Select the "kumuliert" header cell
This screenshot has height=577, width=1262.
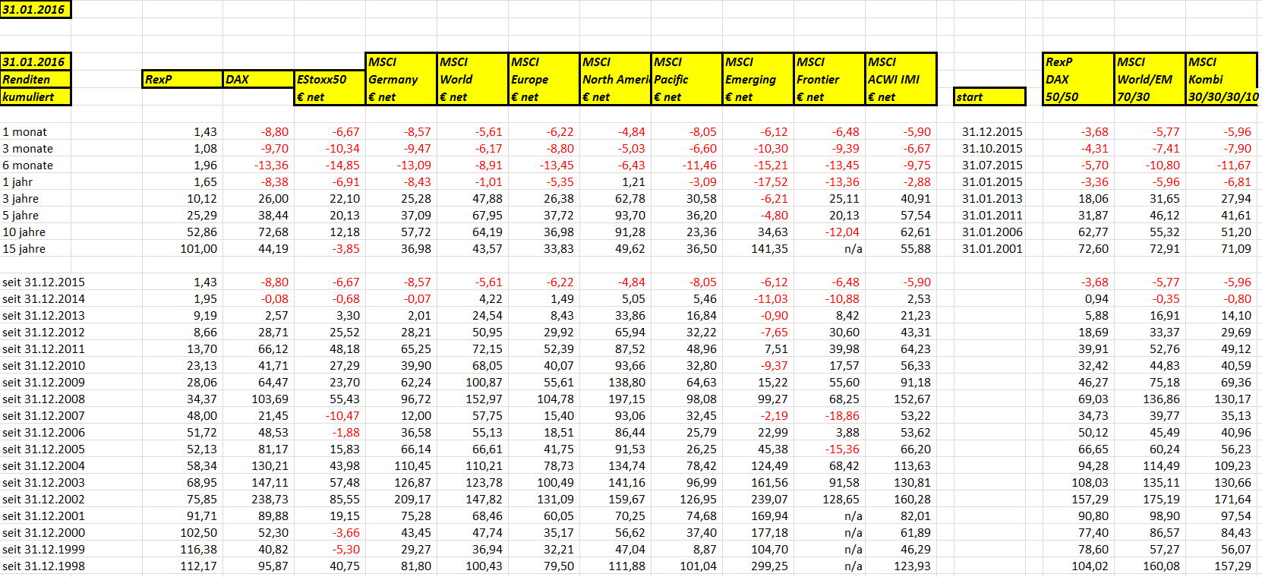(x=35, y=96)
